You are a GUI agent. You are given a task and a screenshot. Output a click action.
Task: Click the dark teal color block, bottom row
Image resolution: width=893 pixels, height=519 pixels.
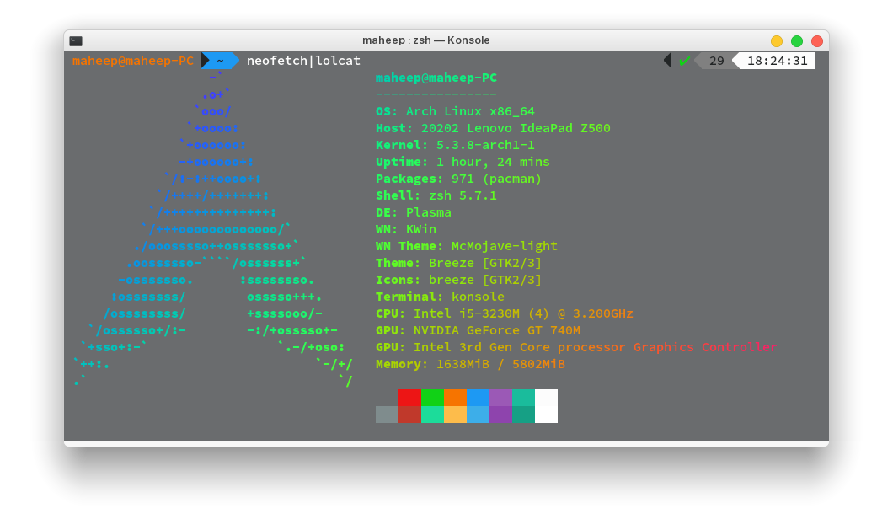click(x=523, y=415)
